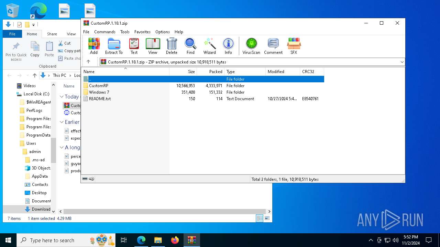440x247 pixels.
Task: Click Cut in the Explorer ribbon
Action: pos(64,43)
